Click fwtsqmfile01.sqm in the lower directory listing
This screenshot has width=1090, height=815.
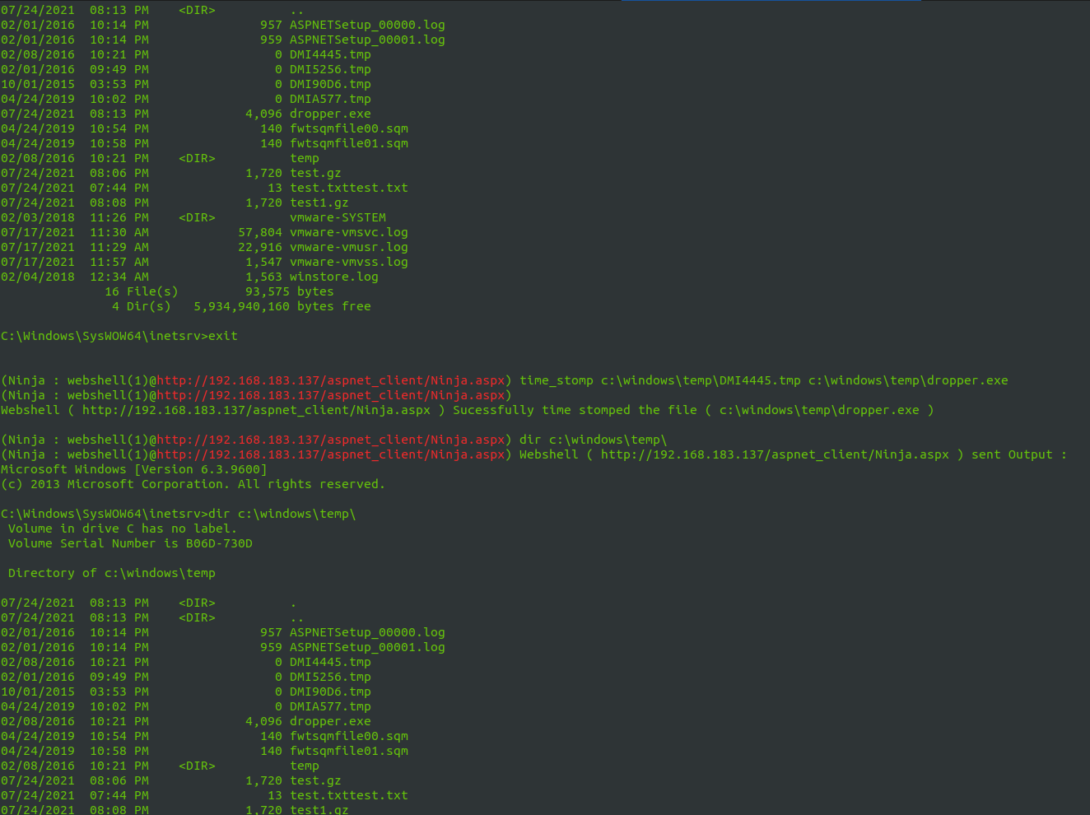coord(349,751)
